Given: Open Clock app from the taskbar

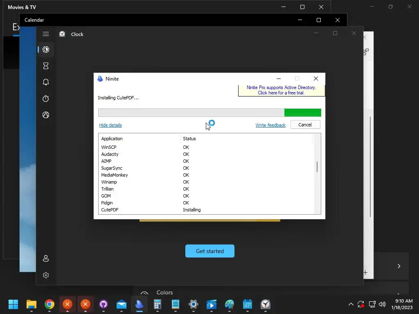Looking at the screenshot, I should (x=265, y=304).
